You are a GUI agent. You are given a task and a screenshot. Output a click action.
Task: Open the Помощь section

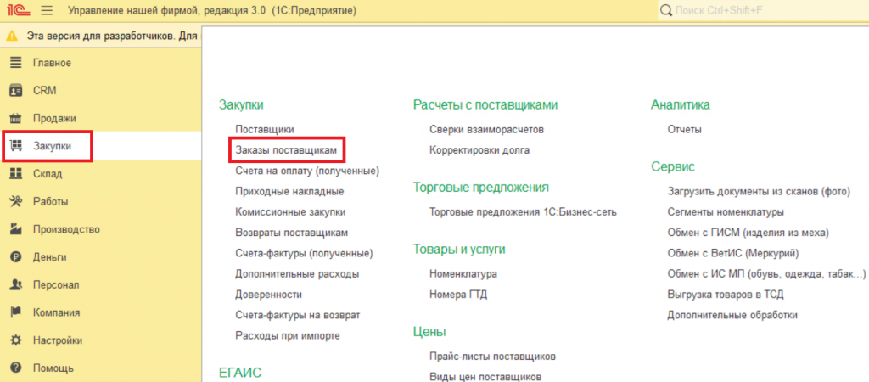53,368
